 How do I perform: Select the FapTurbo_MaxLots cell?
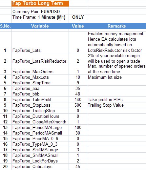[x=40, y=77]
